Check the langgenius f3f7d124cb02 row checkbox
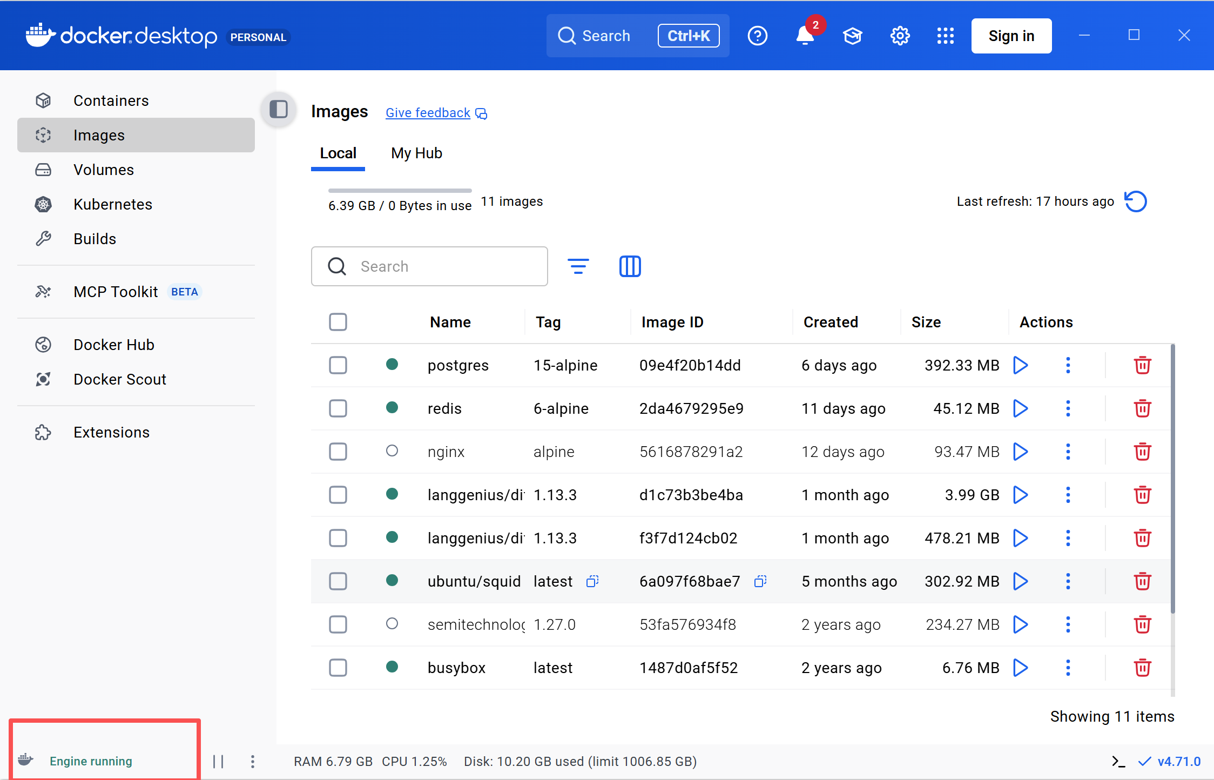Viewport: 1214px width, 780px height. coord(338,538)
